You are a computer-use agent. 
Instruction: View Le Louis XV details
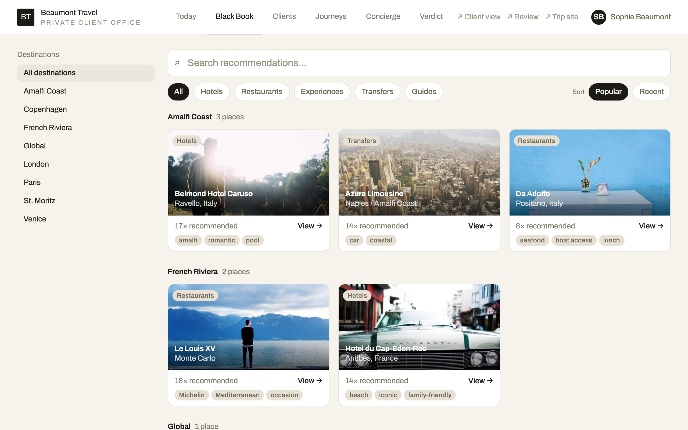310,381
